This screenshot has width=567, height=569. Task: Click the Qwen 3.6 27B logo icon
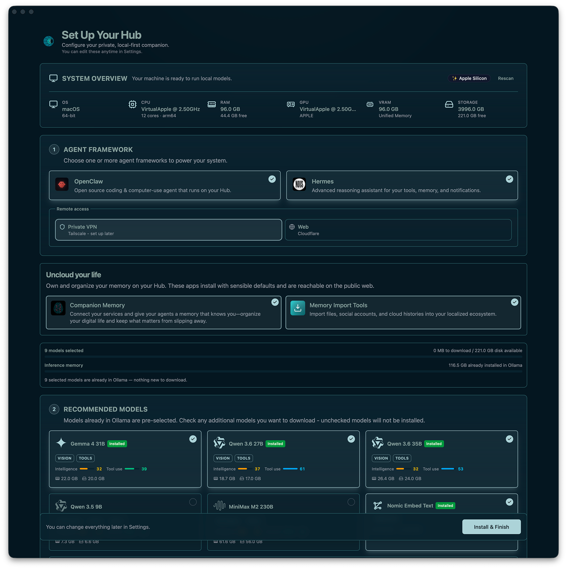point(219,443)
